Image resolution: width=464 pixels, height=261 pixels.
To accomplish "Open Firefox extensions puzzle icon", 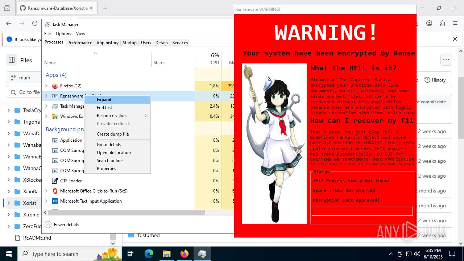I will point(442,23).
